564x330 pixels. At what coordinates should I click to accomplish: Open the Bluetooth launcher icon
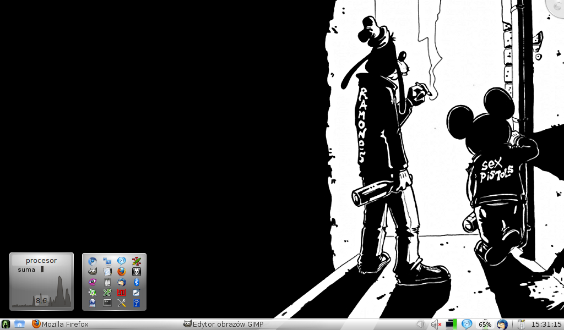pyautogui.click(x=137, y=282)
